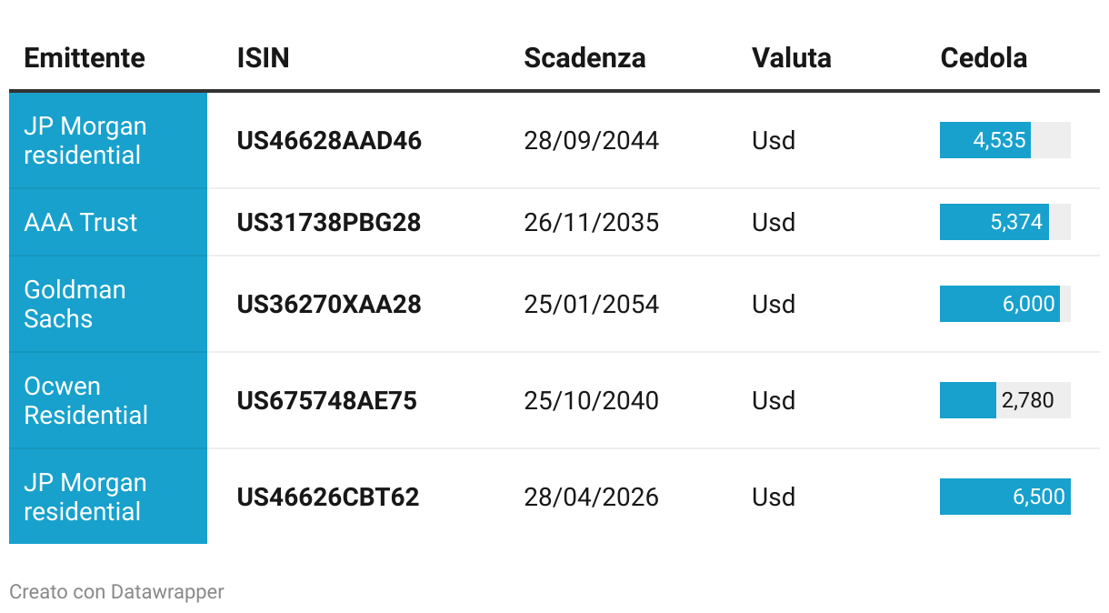The height and width of the screenshot is (613, 1109).
Task: Click the ISIN column header
Action: coord(263,58)
